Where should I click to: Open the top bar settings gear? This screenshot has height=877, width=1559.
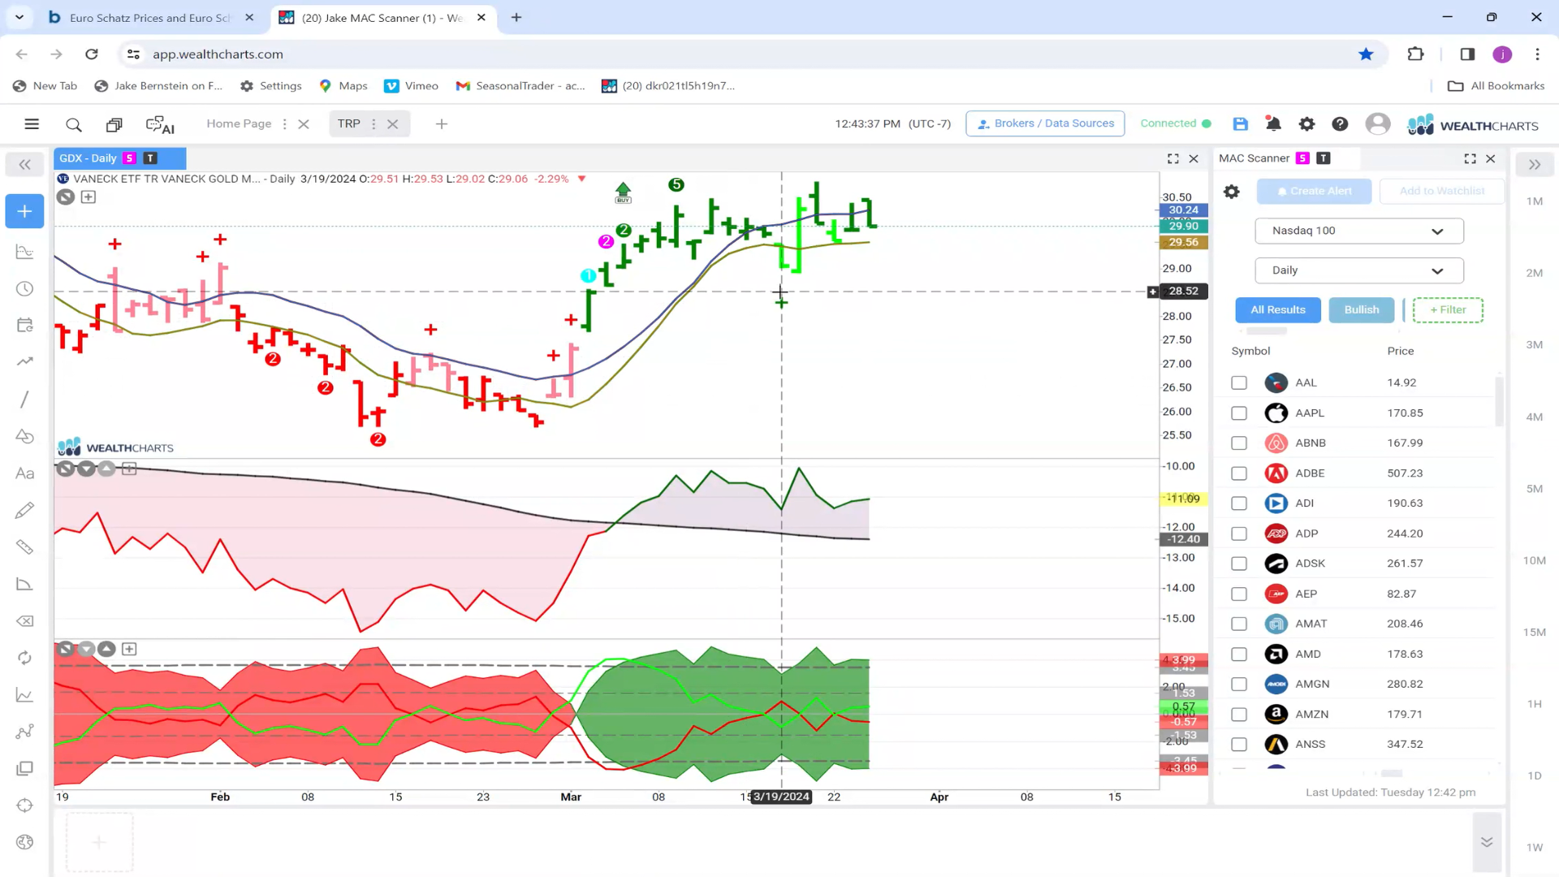coord(1306,123)
